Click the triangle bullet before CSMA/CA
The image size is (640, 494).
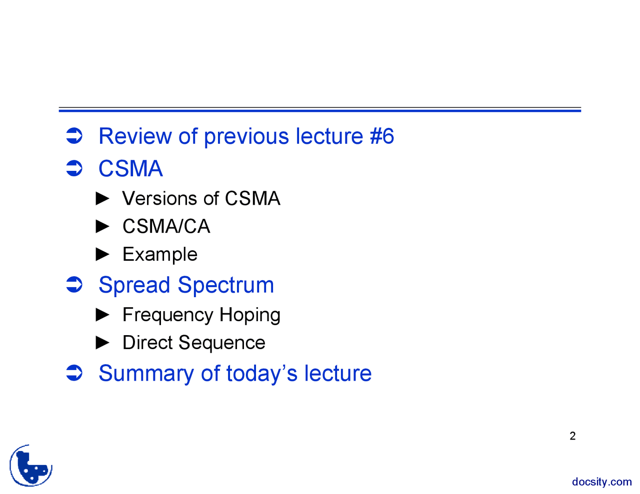coord(102,227)
